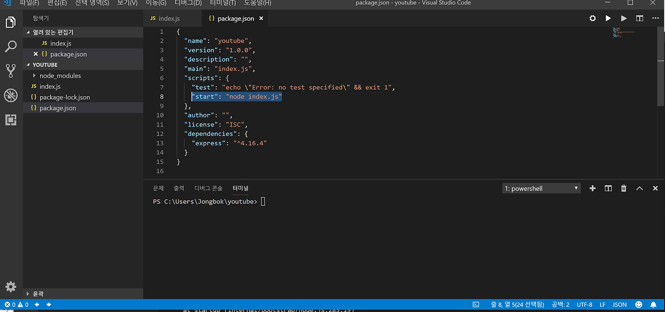The image size is (665, 312).
Task: Open the Manage gear in activity bar
Action: click(x=11, y=287)
